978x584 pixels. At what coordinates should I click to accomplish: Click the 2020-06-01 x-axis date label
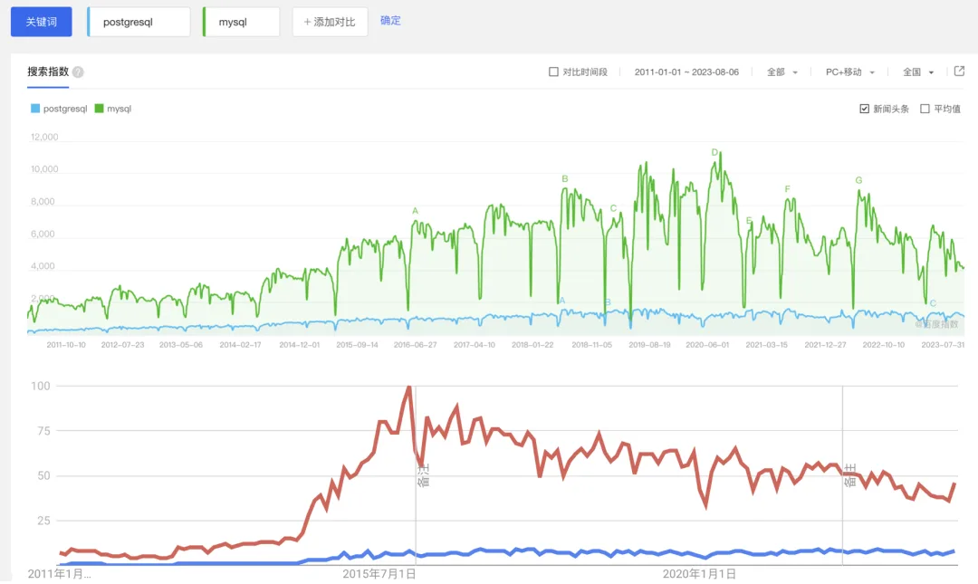707,345
